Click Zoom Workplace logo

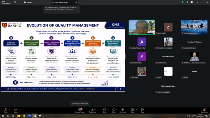[6, 2]
